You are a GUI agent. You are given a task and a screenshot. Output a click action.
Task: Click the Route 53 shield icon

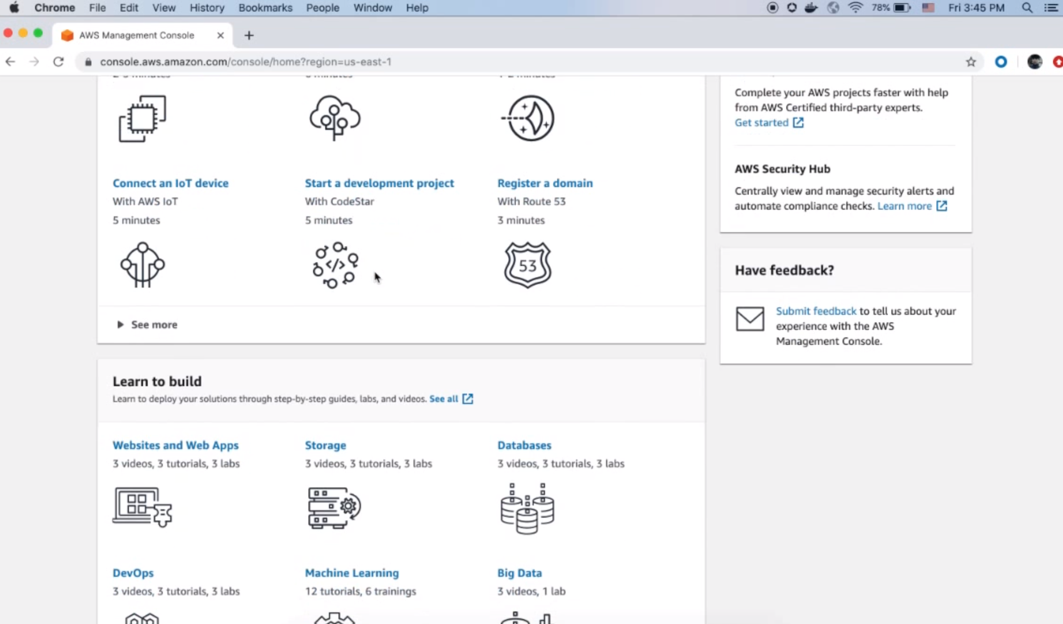click(528, 265)
